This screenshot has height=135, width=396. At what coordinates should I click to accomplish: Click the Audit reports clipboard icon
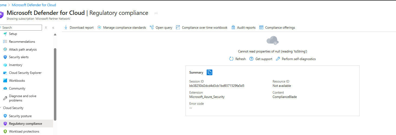233,27
